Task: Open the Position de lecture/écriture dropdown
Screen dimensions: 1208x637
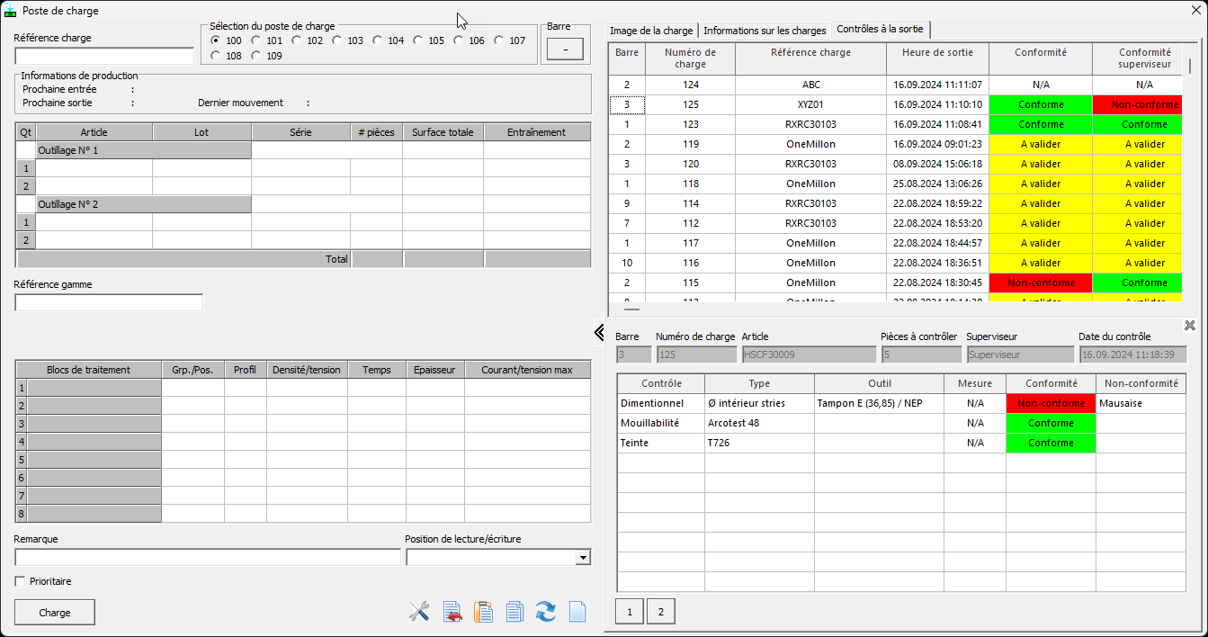Action: (x=583, y=558)
